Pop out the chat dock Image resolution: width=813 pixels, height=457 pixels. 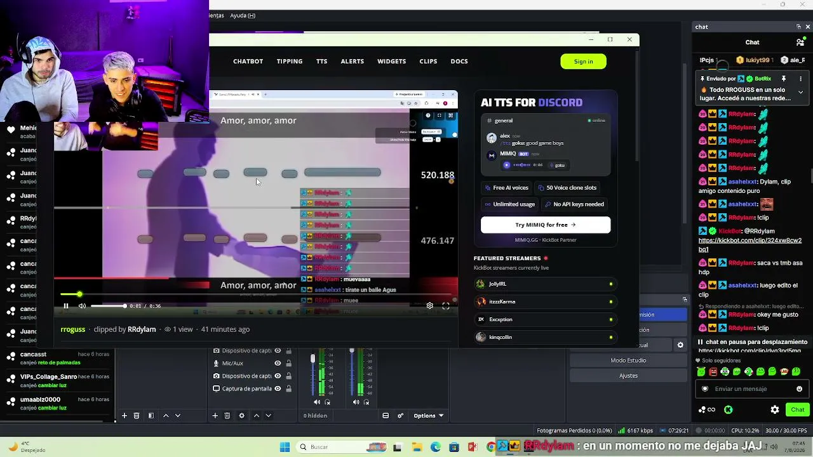[798, 27]
